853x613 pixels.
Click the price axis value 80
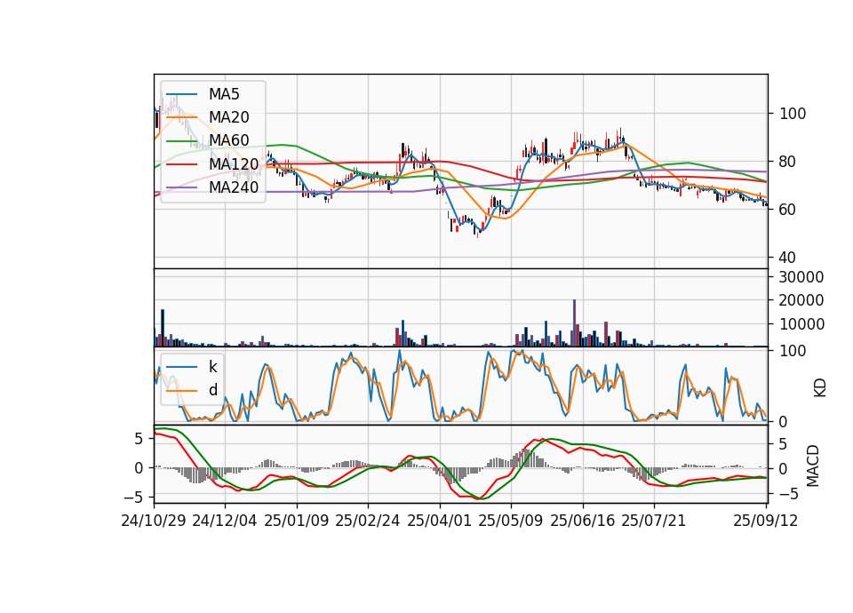click(x=788, y=162)
